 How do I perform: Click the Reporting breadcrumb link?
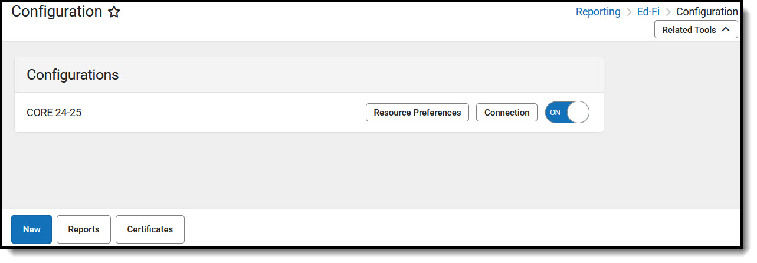[x=598, y=12]
